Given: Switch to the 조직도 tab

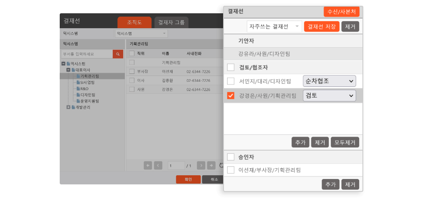Looking at the screenshot, I should 134,22.
